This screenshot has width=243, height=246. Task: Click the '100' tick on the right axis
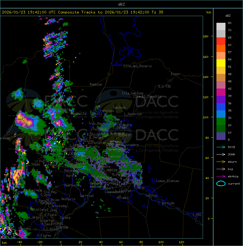point(206,117)
